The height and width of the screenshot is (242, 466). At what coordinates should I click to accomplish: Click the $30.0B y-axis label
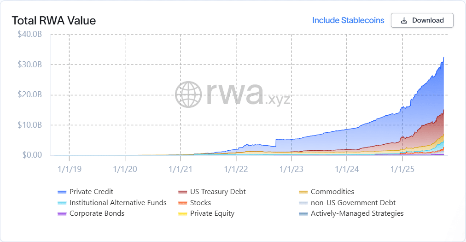[29, 65]
